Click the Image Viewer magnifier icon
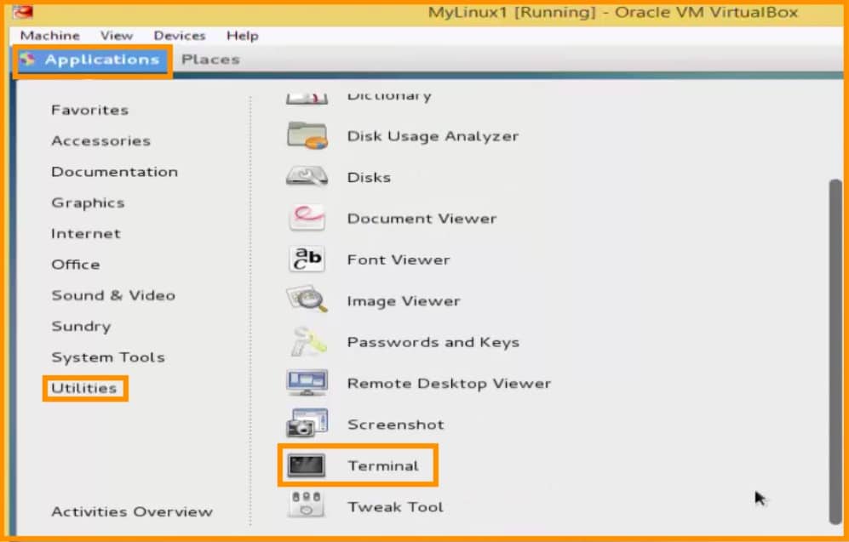This screenshot has width=849, height=542. 307,300
